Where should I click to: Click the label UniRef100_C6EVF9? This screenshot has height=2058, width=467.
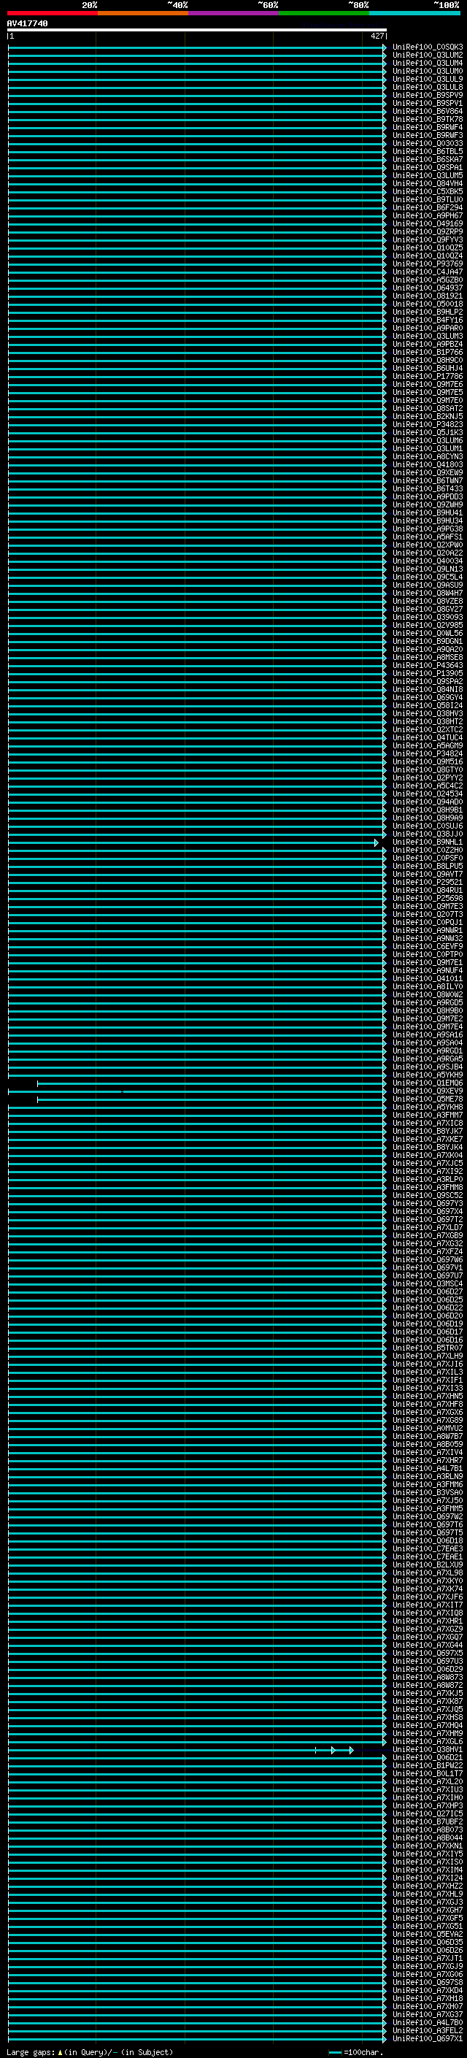428,947
